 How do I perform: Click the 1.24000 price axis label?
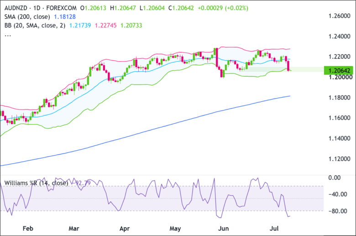(x=340, y=37)
